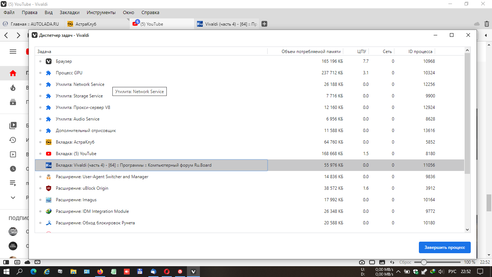Click the uBlock Origin extension icon
Viewport: 492px width, 277px height.
pyautogui.click(x=49, y=188)
